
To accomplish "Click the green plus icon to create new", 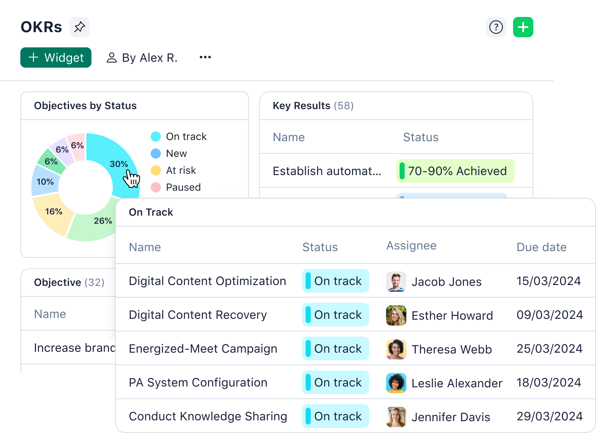I will pyautogui.click(x=523, y=27).
